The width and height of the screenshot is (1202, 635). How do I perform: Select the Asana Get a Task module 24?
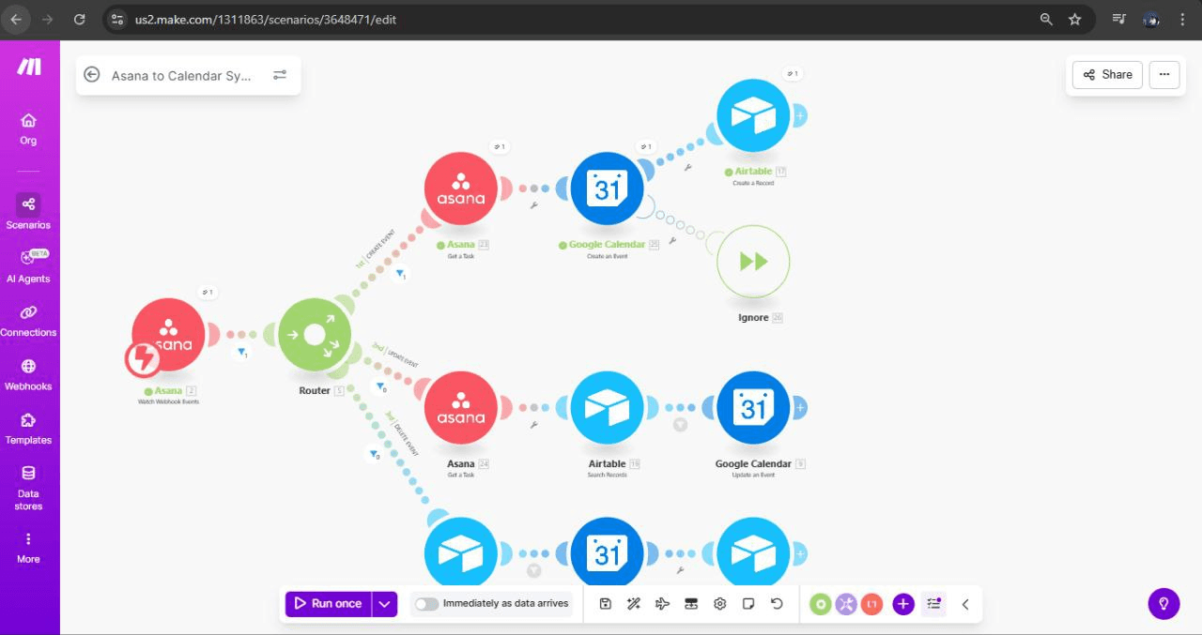coord(460,408)
